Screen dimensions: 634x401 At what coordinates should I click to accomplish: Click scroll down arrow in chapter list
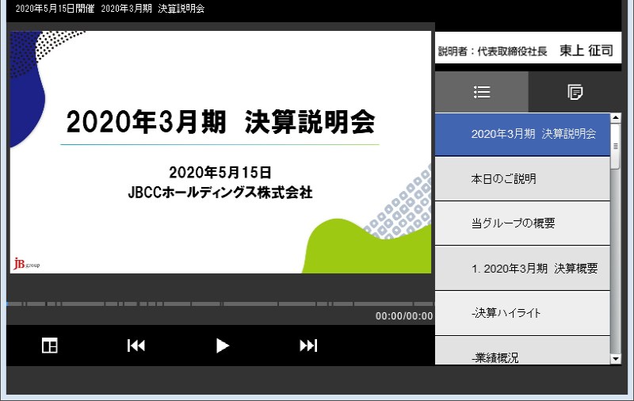coord(616,358)
